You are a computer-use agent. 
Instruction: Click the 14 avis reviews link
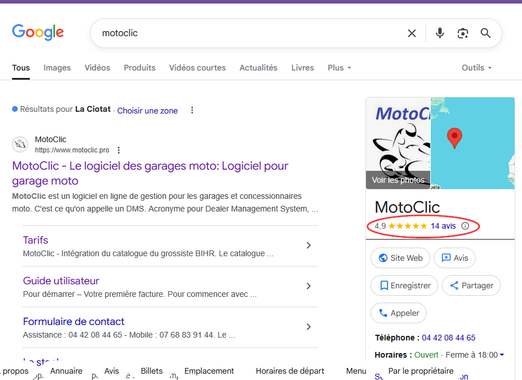tap(443, 226)
